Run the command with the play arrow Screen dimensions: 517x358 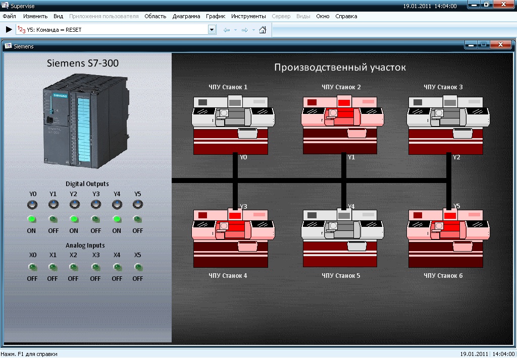[x=9, y=30]
